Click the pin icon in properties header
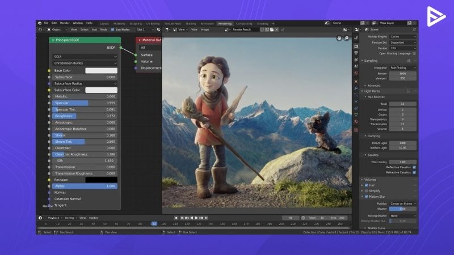 click(414, 29)
